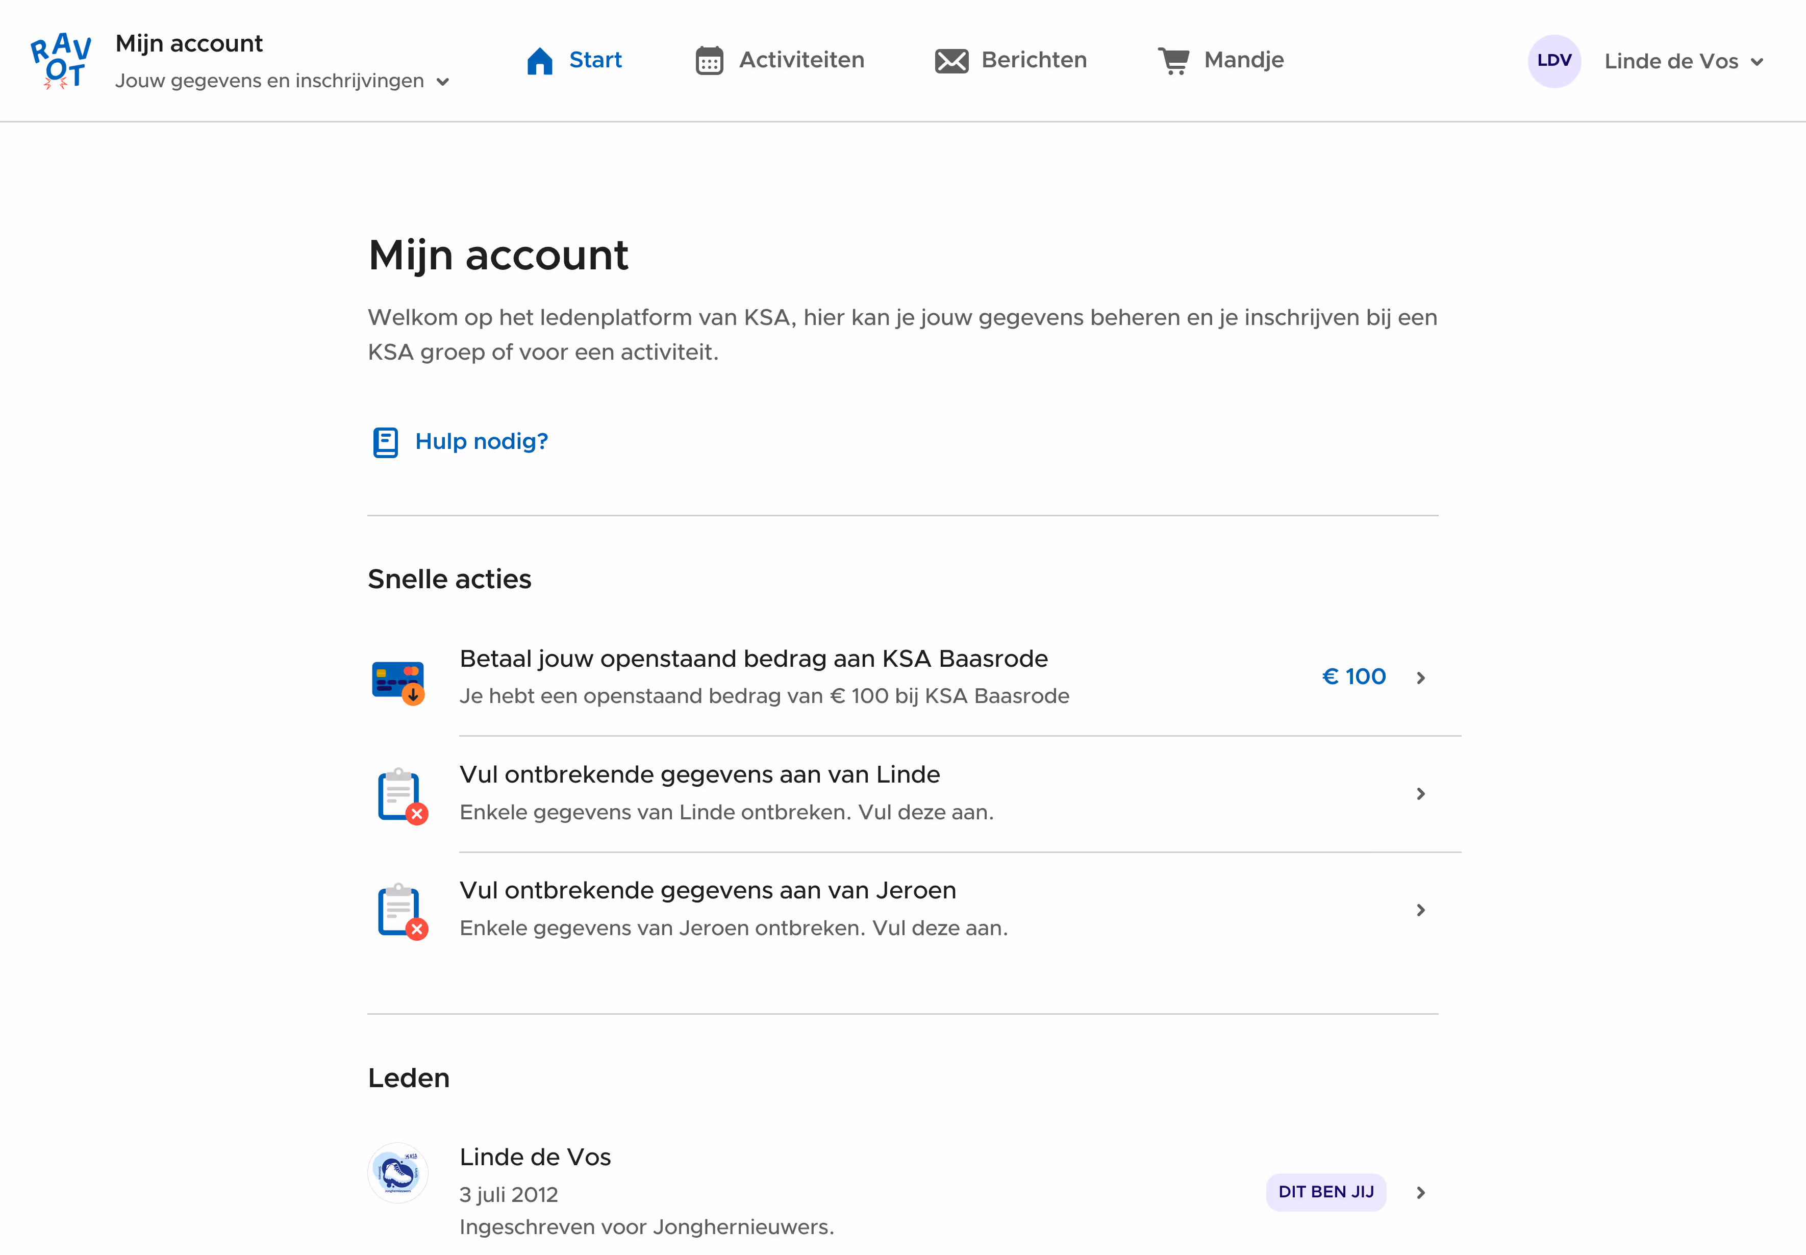
Task: Click the credit card payment icon
Action: click(398, 681)
